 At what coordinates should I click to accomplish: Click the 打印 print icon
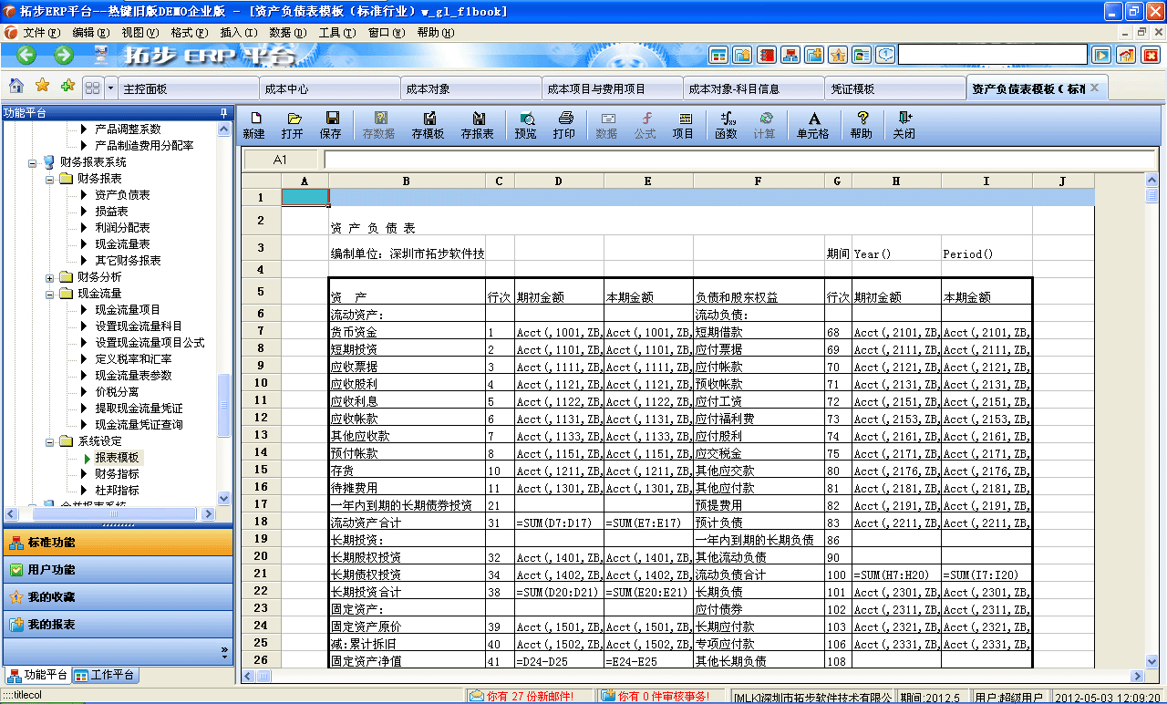(x=566, y=125)
